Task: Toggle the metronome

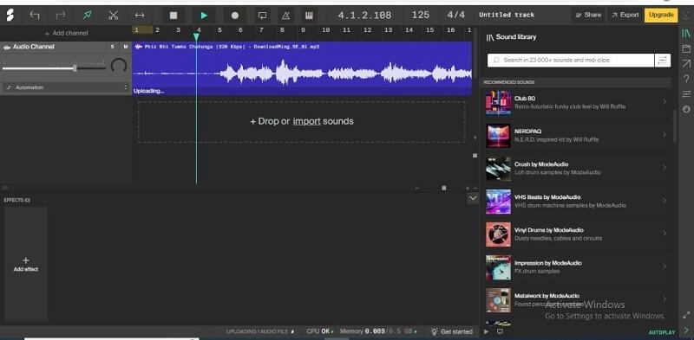Action: point(286,16)
